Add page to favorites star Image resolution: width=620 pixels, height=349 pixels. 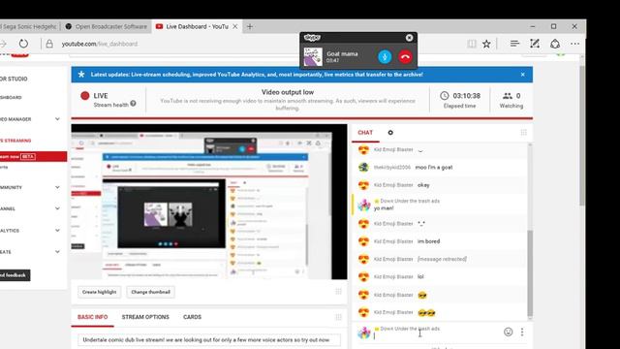pos(486,44)
